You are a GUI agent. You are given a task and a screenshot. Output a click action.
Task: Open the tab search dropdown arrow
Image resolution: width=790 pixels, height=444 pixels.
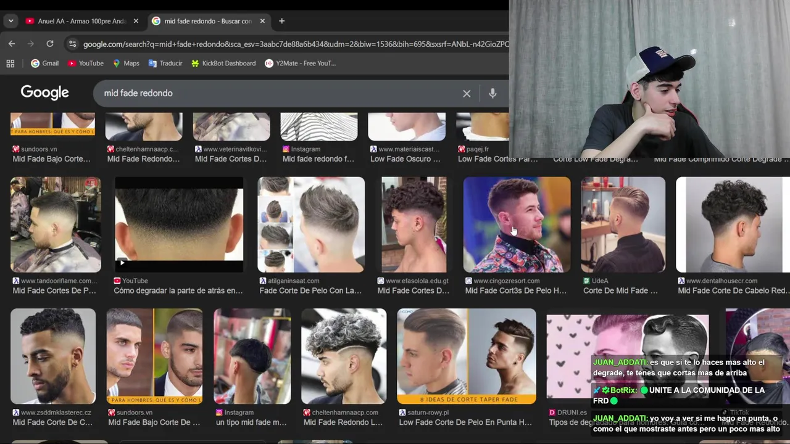pos(10,21)
